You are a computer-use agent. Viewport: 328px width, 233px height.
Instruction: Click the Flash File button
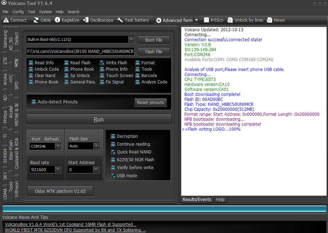[x=154, y=52]
